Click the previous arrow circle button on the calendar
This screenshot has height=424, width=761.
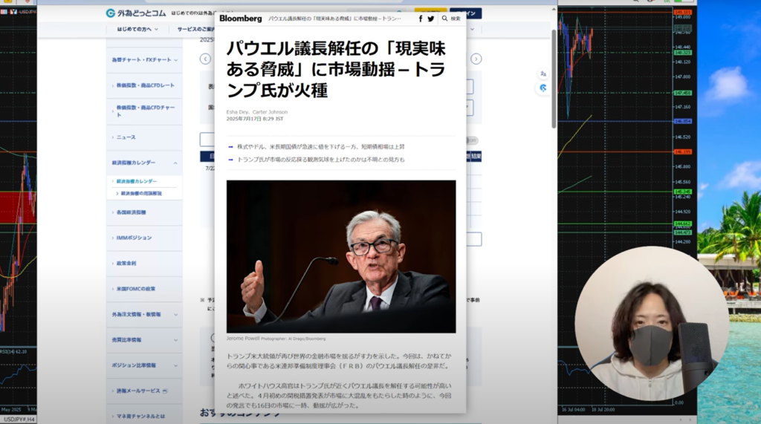click(x=205, y=59)
